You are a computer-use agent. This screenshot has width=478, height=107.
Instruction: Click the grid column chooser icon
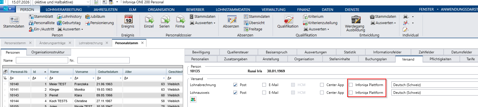click(5, 72)
